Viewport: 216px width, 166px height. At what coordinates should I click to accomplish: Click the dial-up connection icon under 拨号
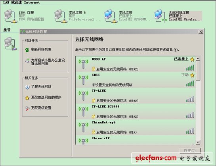click(x=11, y=44)
